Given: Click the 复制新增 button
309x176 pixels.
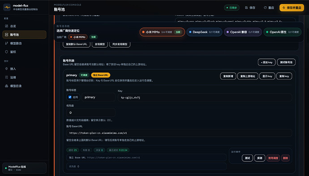Looking at the screenshot, I should coord(228,76).
